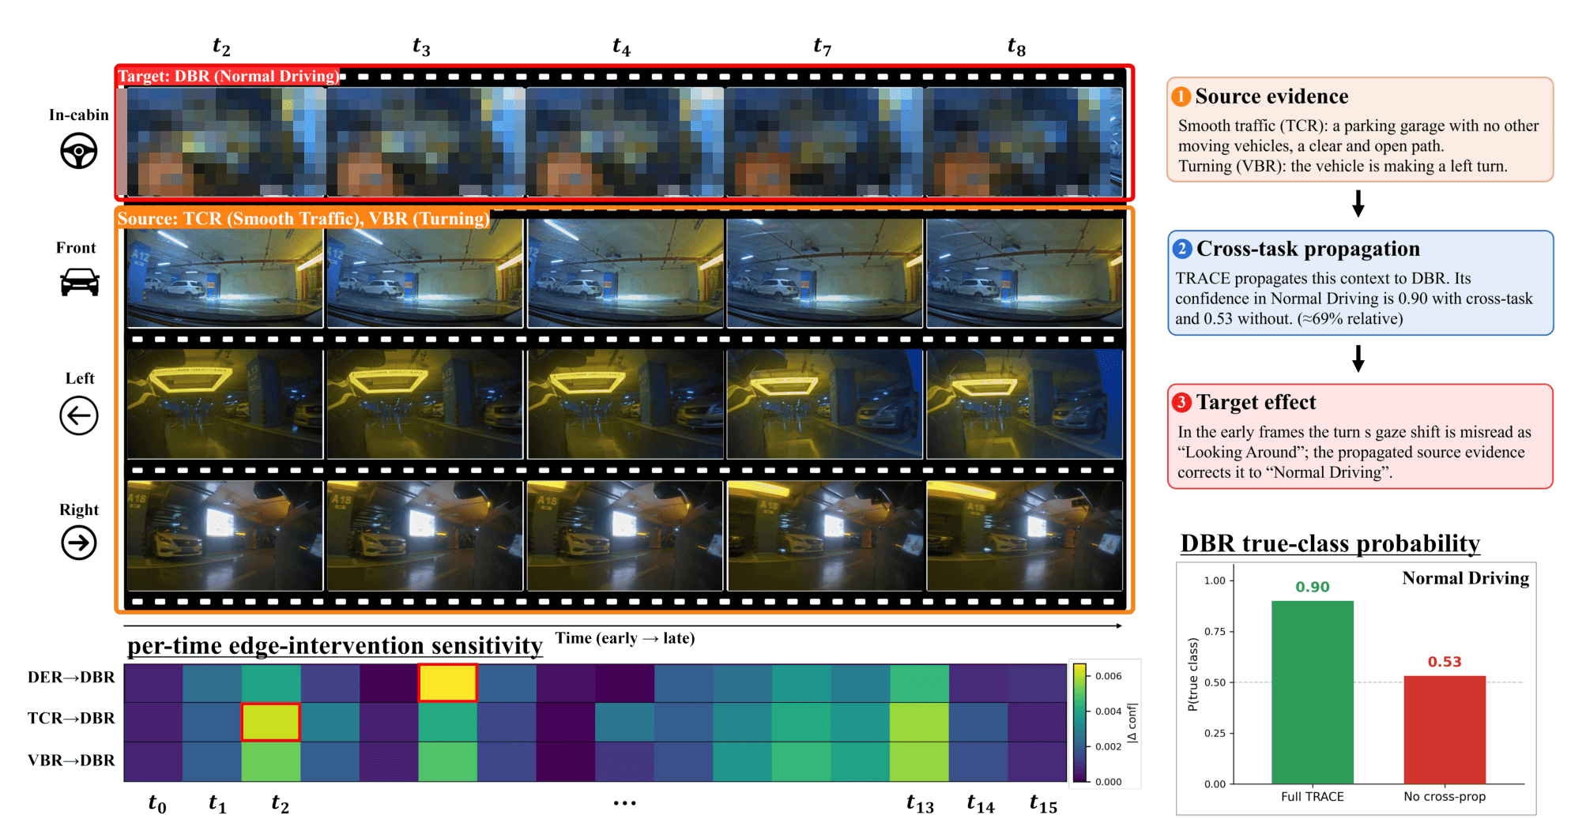The width and height of the screenshot is (1586, 819).
Task: Click the green Full TRACE bar
Action: click(x=1312, y=692)
